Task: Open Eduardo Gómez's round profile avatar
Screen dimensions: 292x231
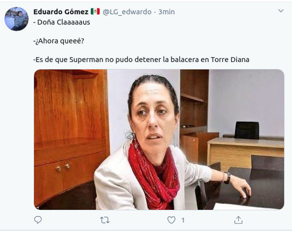Action: coord(16,19)
